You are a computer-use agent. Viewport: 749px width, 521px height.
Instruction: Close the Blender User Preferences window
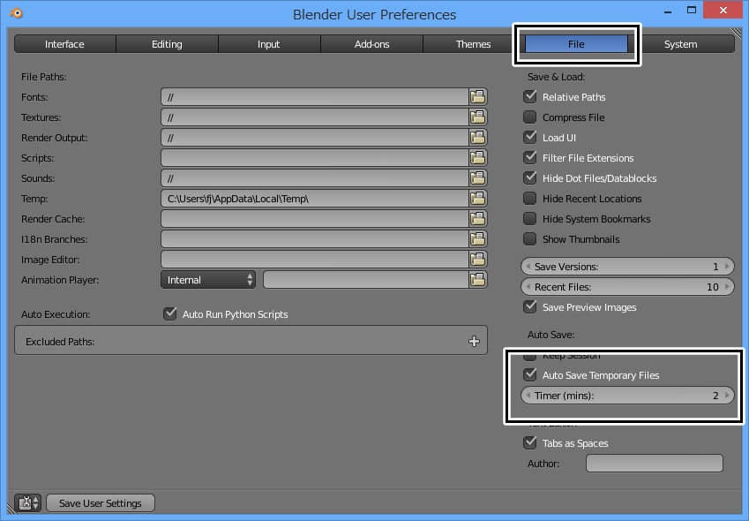coord(723,10)
